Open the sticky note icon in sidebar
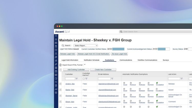Image resolution: width=192 pixels, height=108 pixels. point(56,78)
